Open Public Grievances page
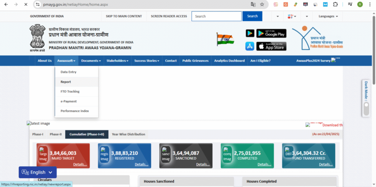 [x=195, y=61]
